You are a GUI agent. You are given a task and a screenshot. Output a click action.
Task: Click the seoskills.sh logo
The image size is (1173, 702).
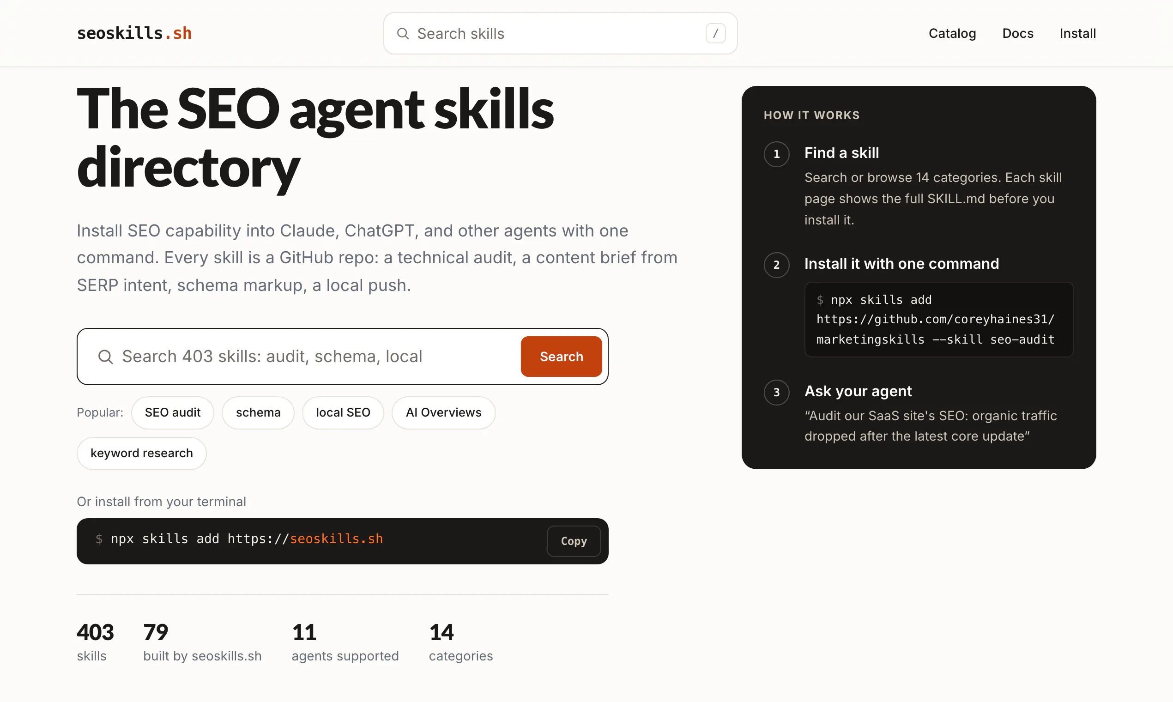coord(134,33)
